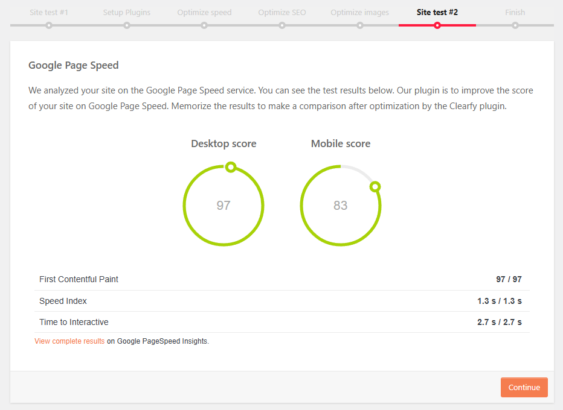The image size is (563, 410).
Task: Click the Mobile score gauge knob
Action: coord(375,187)
